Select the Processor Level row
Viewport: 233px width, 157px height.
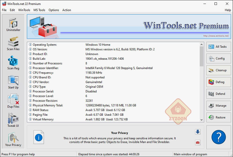tap(113, 96)
